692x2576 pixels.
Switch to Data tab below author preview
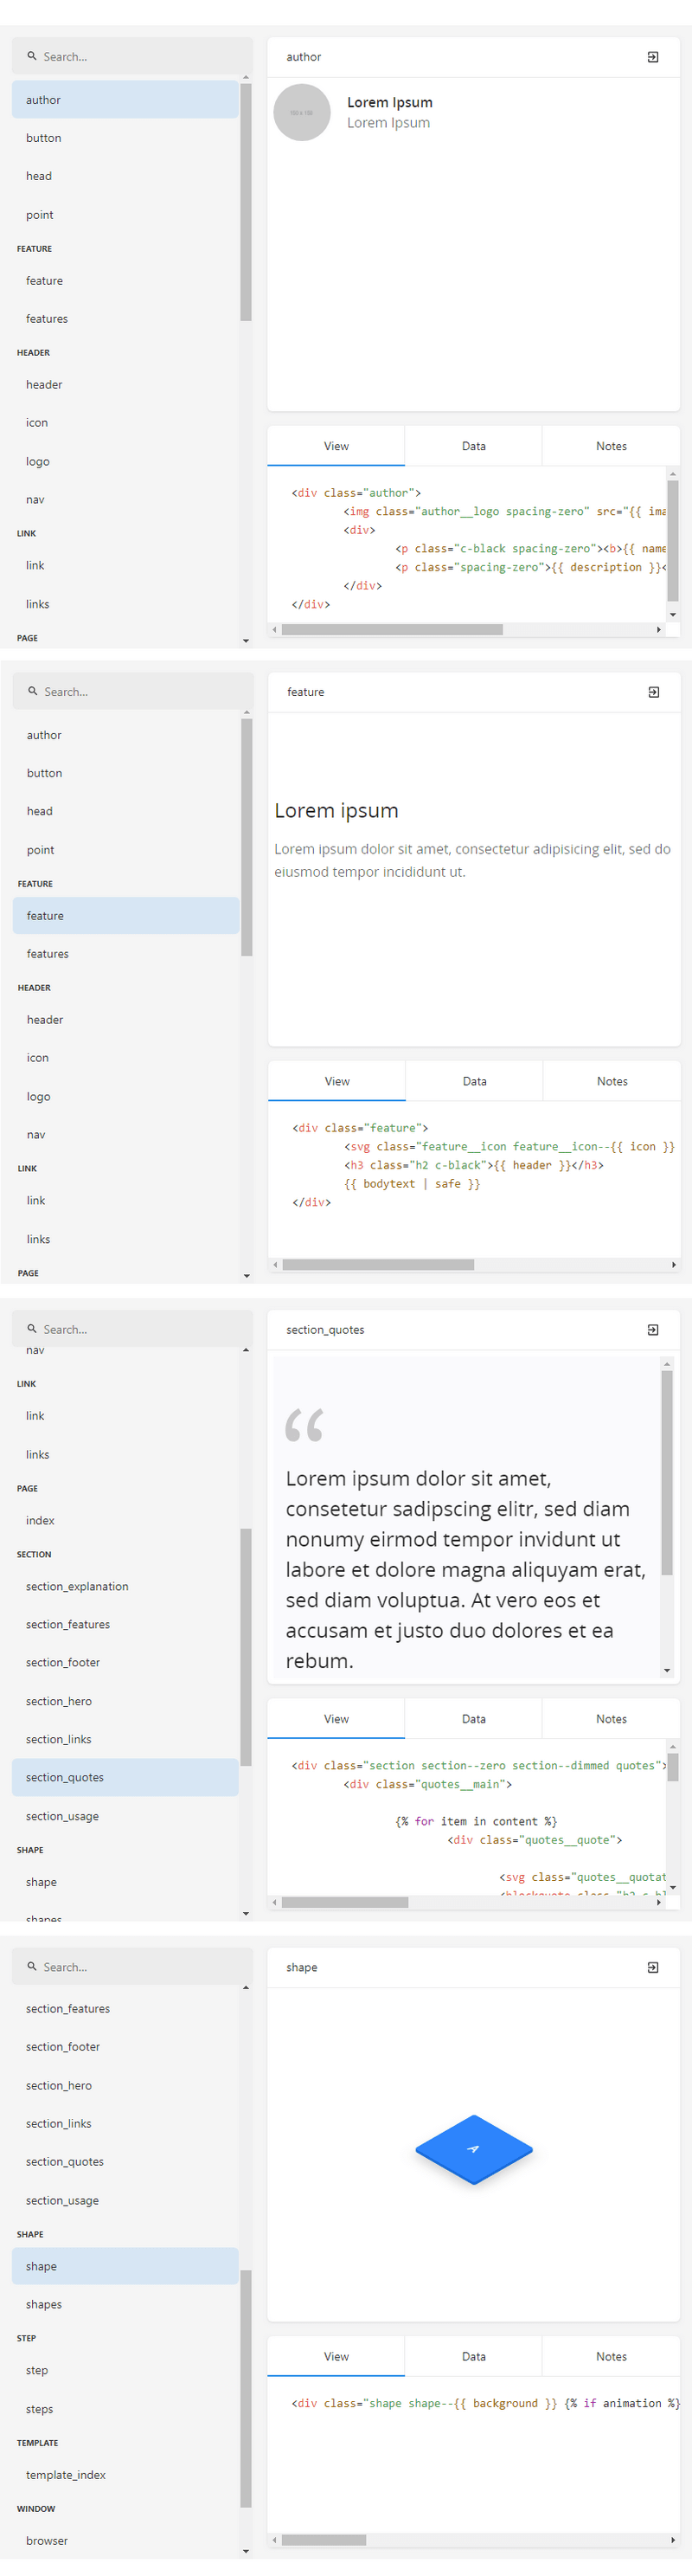(474, 446)
